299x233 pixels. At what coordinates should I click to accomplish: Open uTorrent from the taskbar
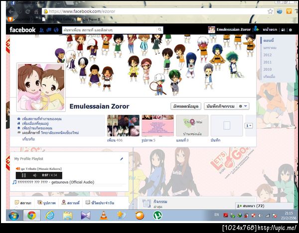(157, 216)
